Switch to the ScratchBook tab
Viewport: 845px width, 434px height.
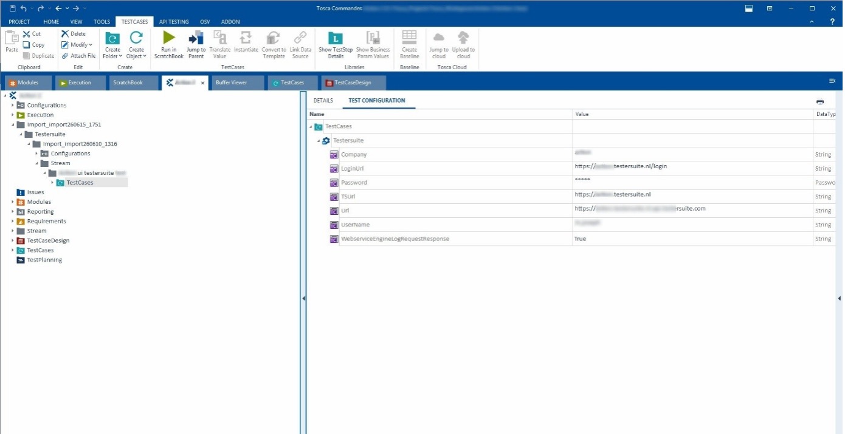pos(133,83)
